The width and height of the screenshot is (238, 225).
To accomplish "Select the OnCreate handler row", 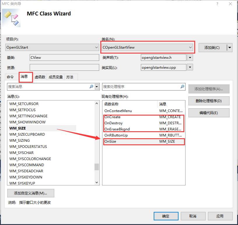I will (x=143, y=117).
